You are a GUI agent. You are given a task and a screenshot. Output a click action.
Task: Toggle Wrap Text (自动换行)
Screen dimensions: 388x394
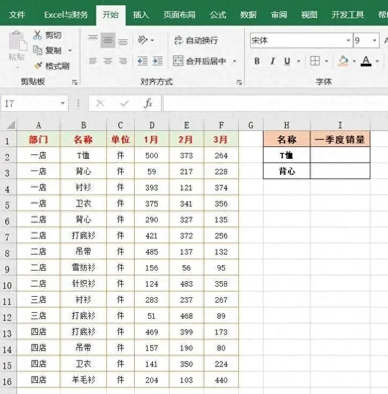(x=196, y=40)
